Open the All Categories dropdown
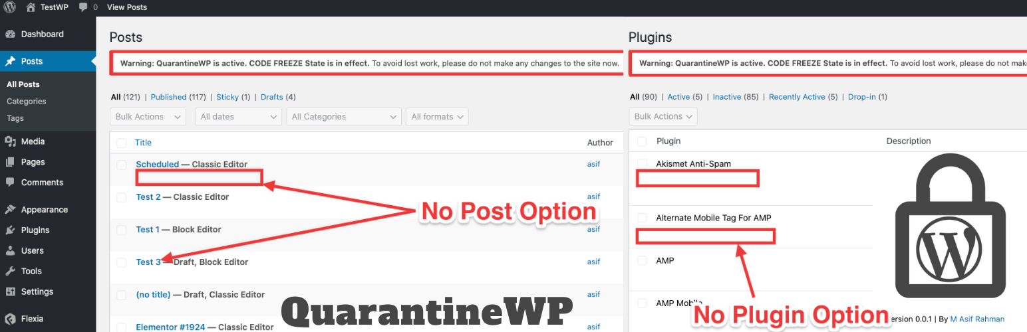The width and height of the screenshot is (1027, 332). [344, 117]
